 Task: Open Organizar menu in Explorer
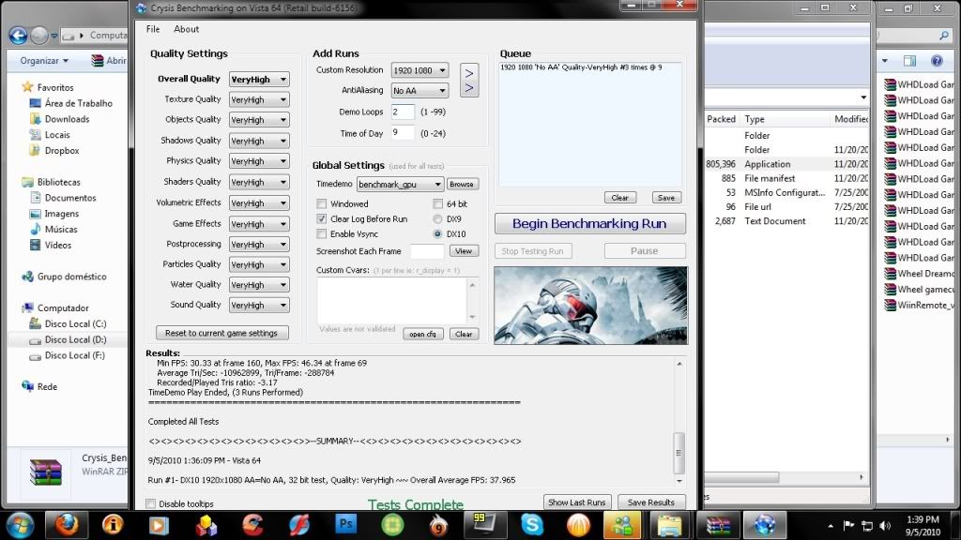[x=44, y=61]
